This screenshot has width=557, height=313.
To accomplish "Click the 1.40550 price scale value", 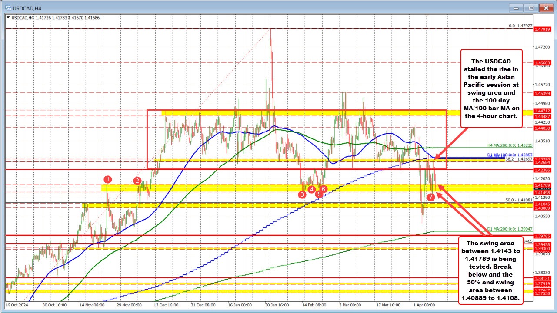I will point(544,216).
